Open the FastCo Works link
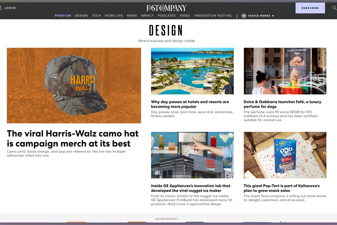The height and width of the screenshot is (225, 337). (x=259, y=16)
